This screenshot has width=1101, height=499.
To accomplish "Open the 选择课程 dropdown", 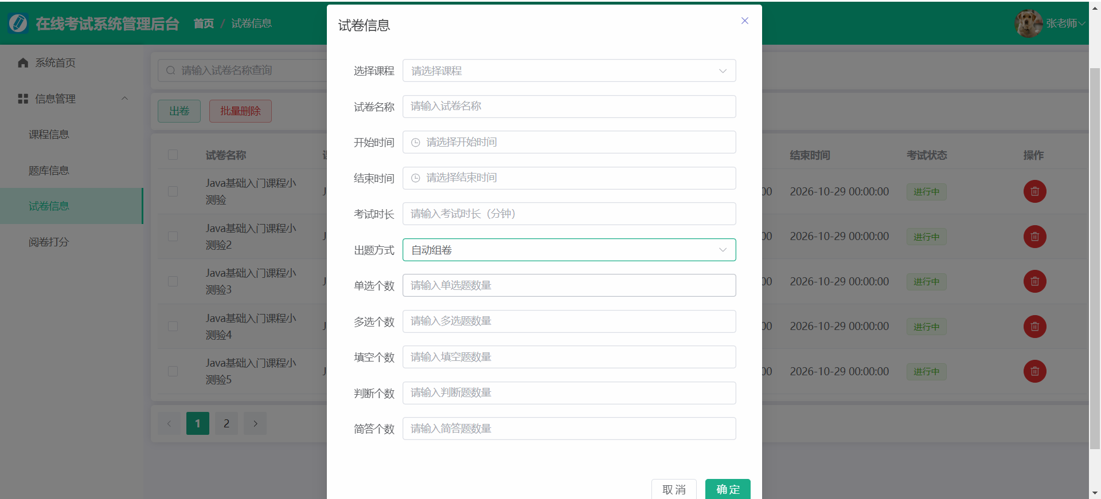I will (x=569, y=71).
